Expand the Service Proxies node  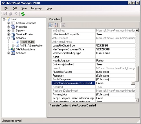(8, 34)
